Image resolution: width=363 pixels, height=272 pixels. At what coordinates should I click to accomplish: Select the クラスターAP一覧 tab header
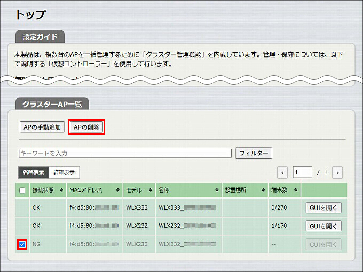[x=52, y=104]
